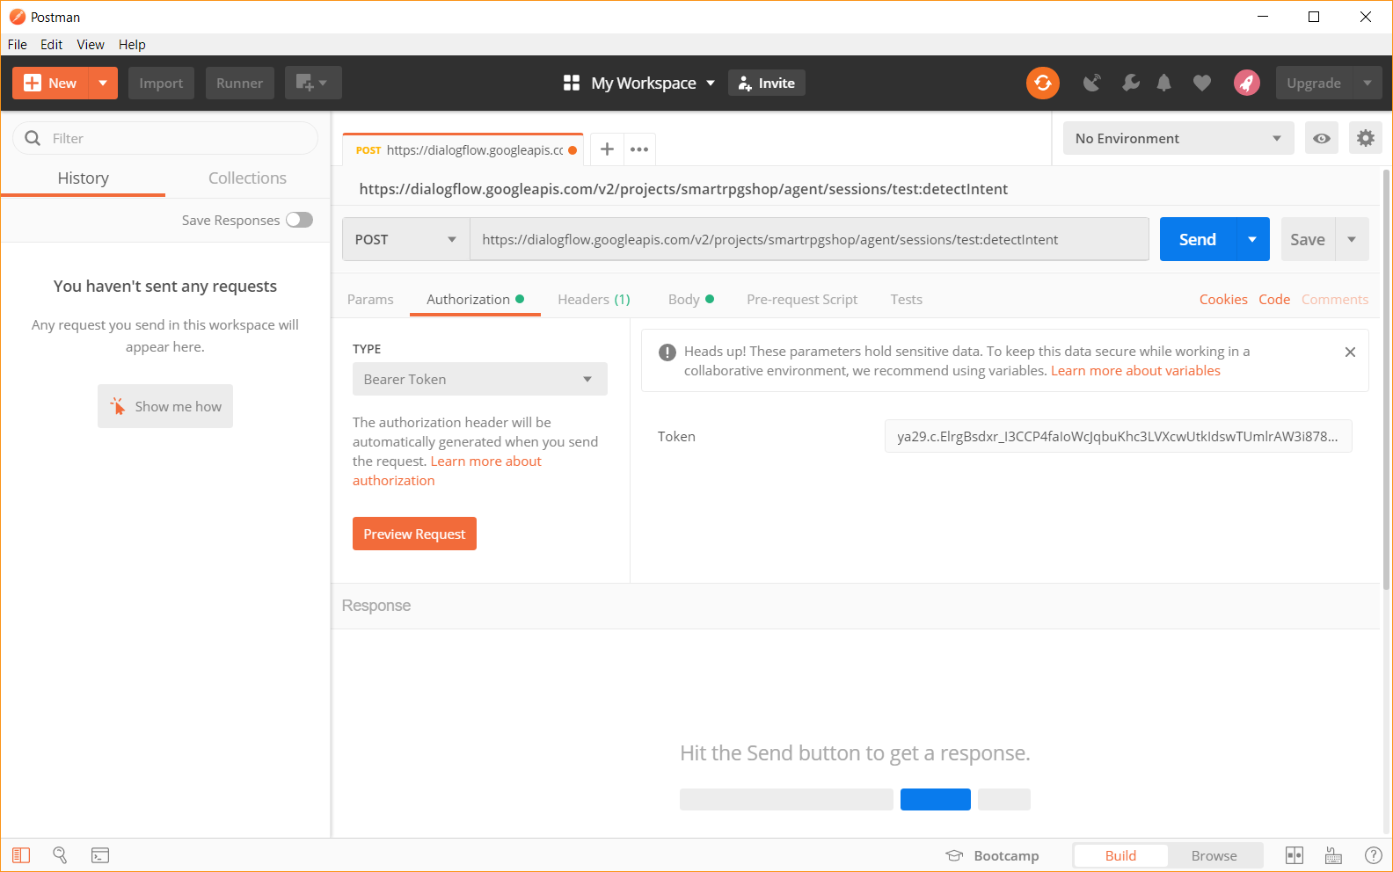Dismiss the Heads up warning banner
Screen dimensions: 1393x872
tap(1350, 352)
